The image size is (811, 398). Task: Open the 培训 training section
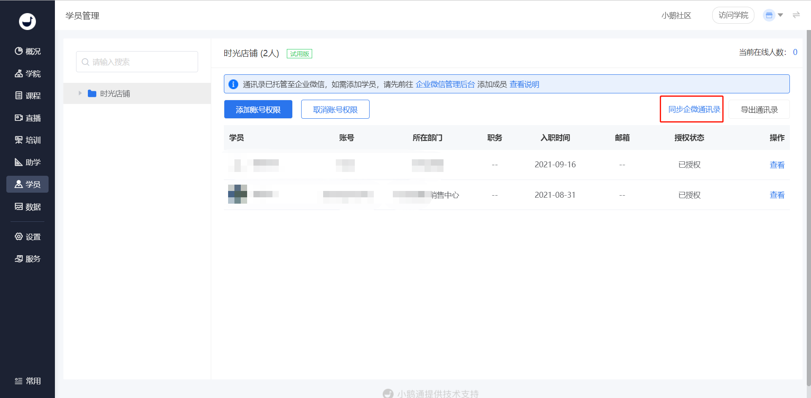[x=27, y=140]
